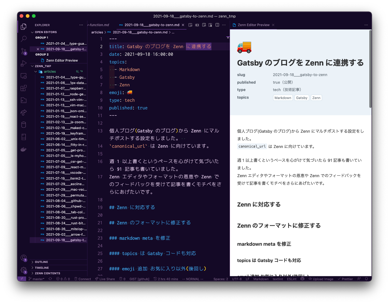Click Markdown language mode in status bar
Image resolution: width=389 pixels, height=304 pixels.
[x=261, y=279]
